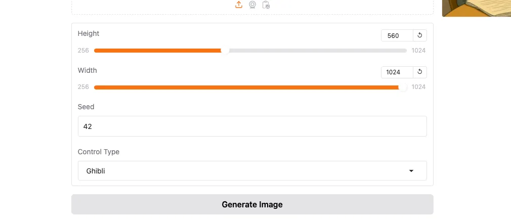Click the Width label text
The image size is (511, 220).
[x=88, y=70]
